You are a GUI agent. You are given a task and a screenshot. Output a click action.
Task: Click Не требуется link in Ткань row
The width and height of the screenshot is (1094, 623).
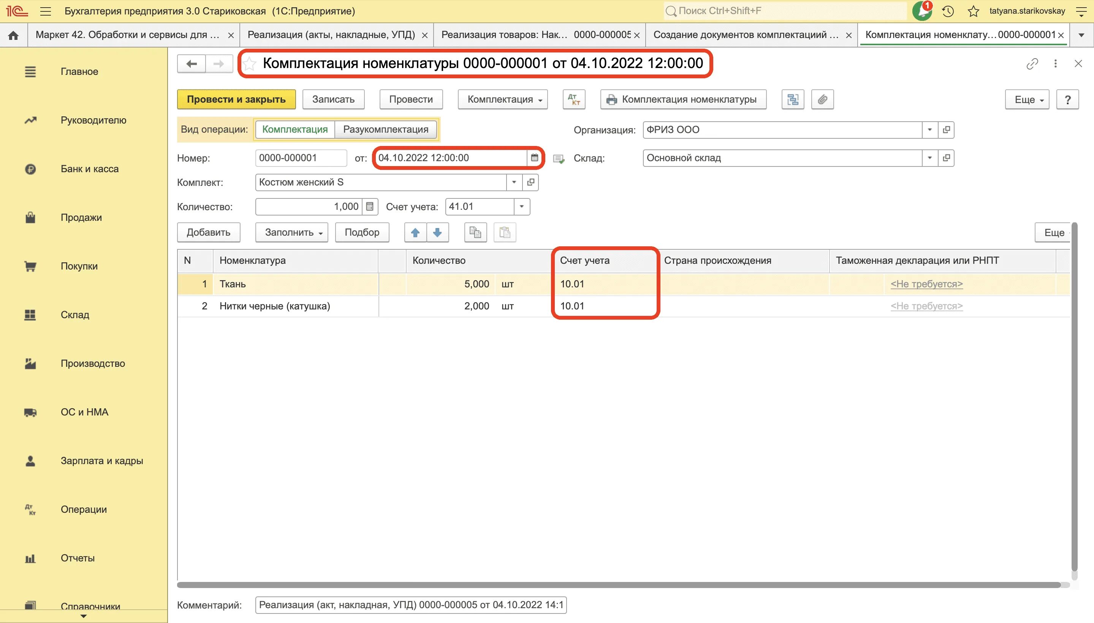click(926, 284)
